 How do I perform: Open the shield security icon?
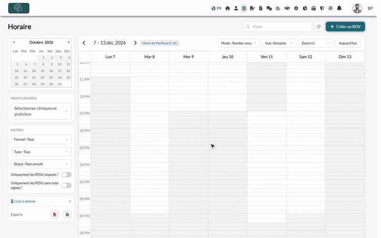(322, 8)
